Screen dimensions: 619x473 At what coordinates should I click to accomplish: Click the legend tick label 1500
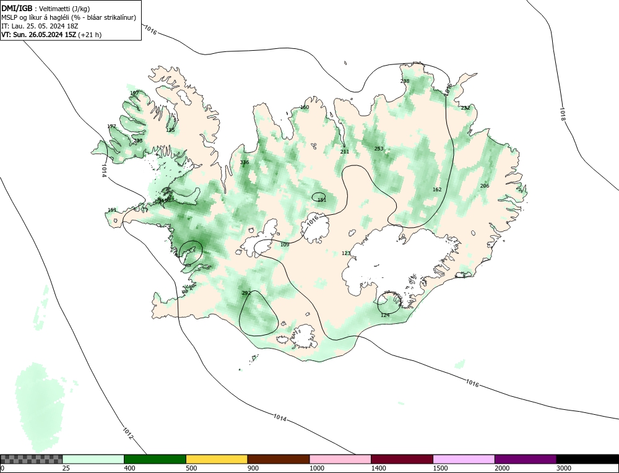(x=441, y=468)
